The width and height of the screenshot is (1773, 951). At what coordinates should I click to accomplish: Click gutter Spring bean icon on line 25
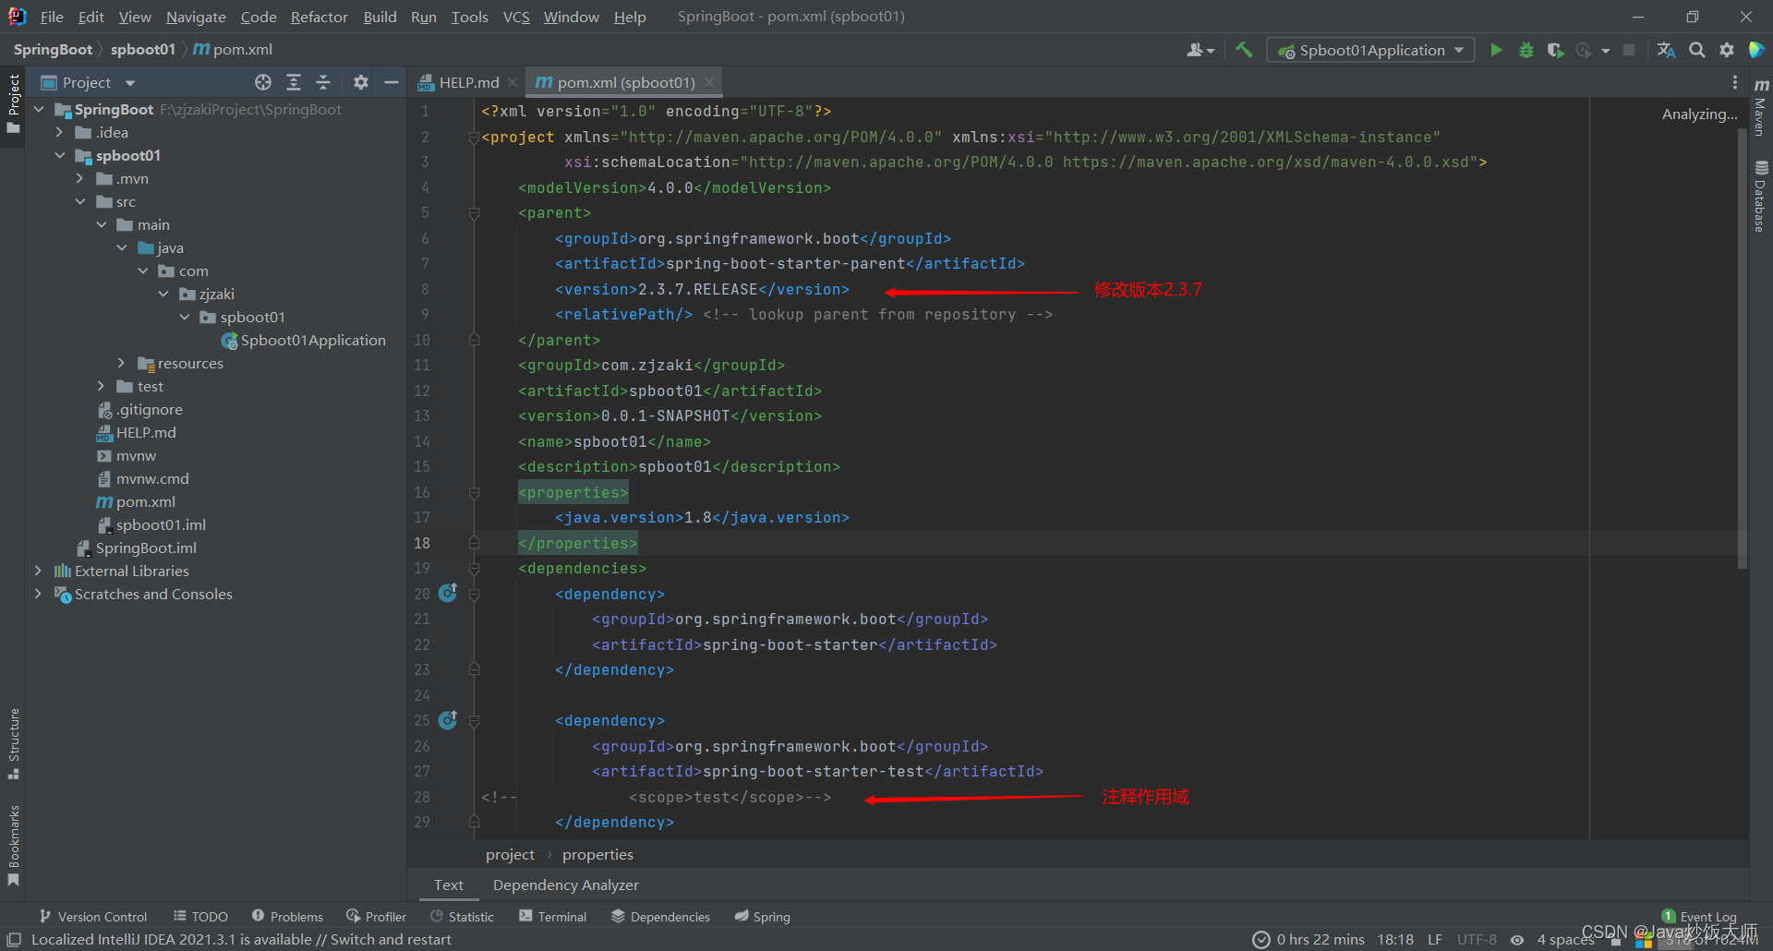pyautogui.click(x=448, y=719)
